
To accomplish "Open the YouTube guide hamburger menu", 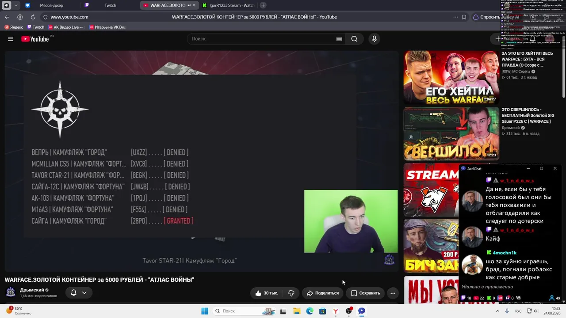I will coord(11,39).
